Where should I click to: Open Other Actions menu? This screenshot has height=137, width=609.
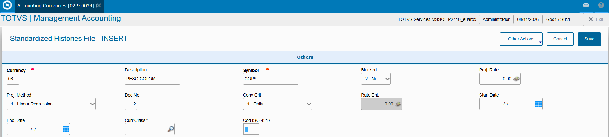[x=521, y=39]
